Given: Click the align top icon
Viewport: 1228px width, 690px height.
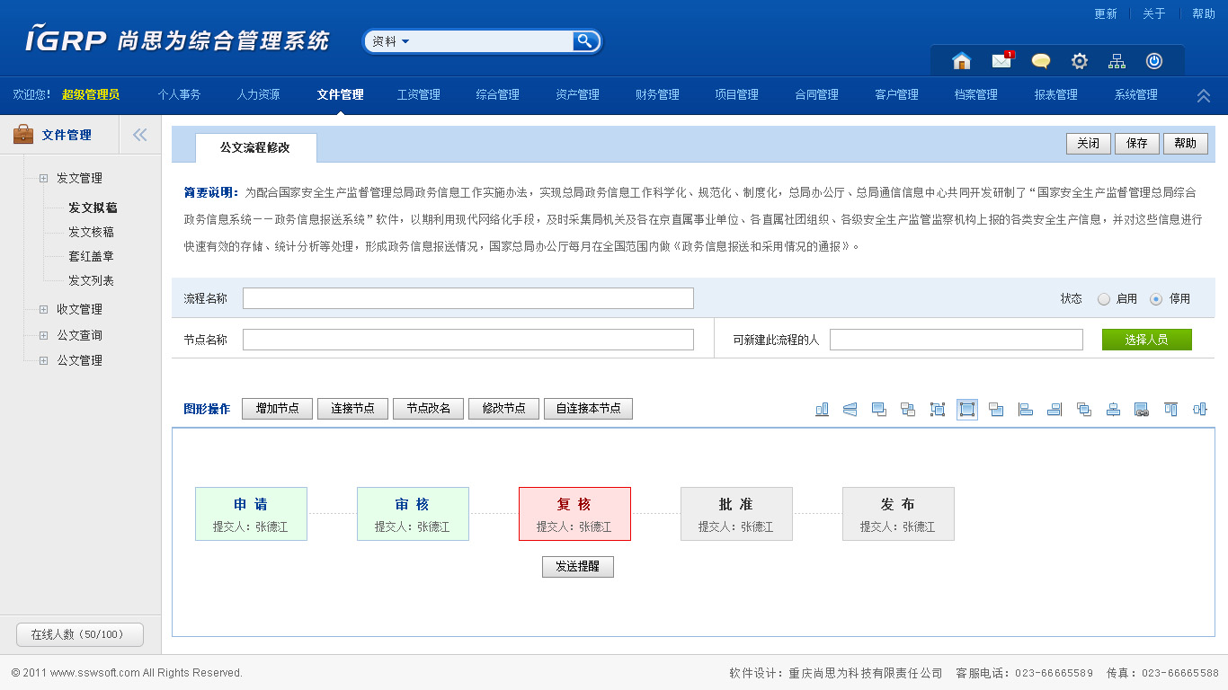Looking at the screenshot, I should (1170, 410).
